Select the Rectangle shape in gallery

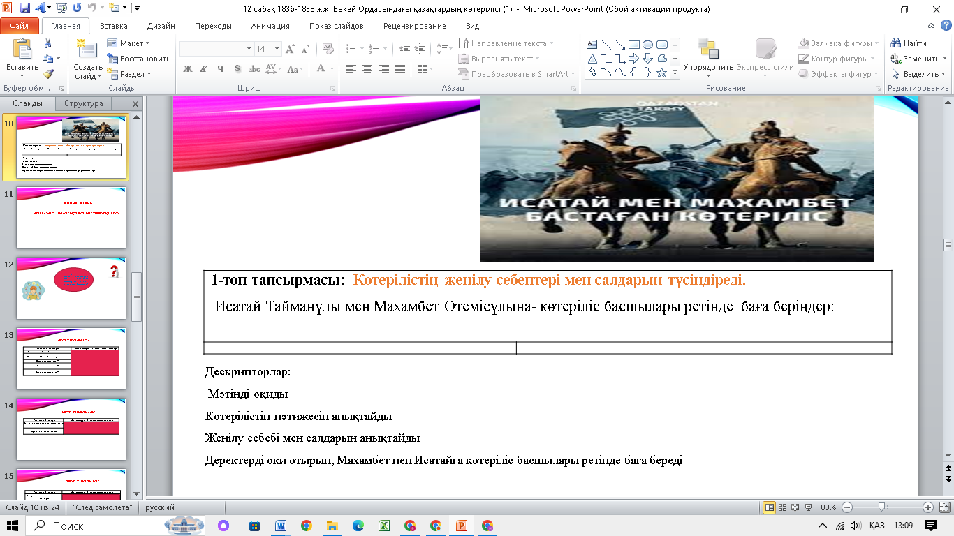pos(634,45)
